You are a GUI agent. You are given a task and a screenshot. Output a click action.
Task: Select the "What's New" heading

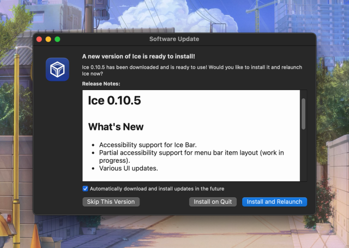pyautogui.click(x=116, y=127)
